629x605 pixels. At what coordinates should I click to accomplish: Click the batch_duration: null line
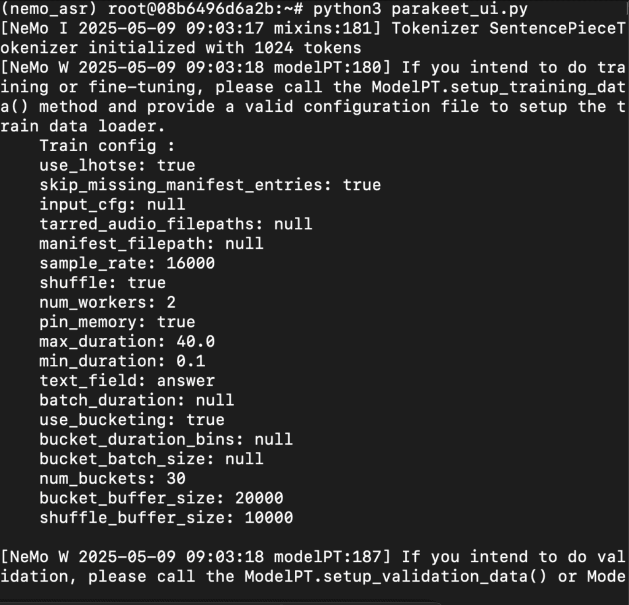[x=137, y=400]
